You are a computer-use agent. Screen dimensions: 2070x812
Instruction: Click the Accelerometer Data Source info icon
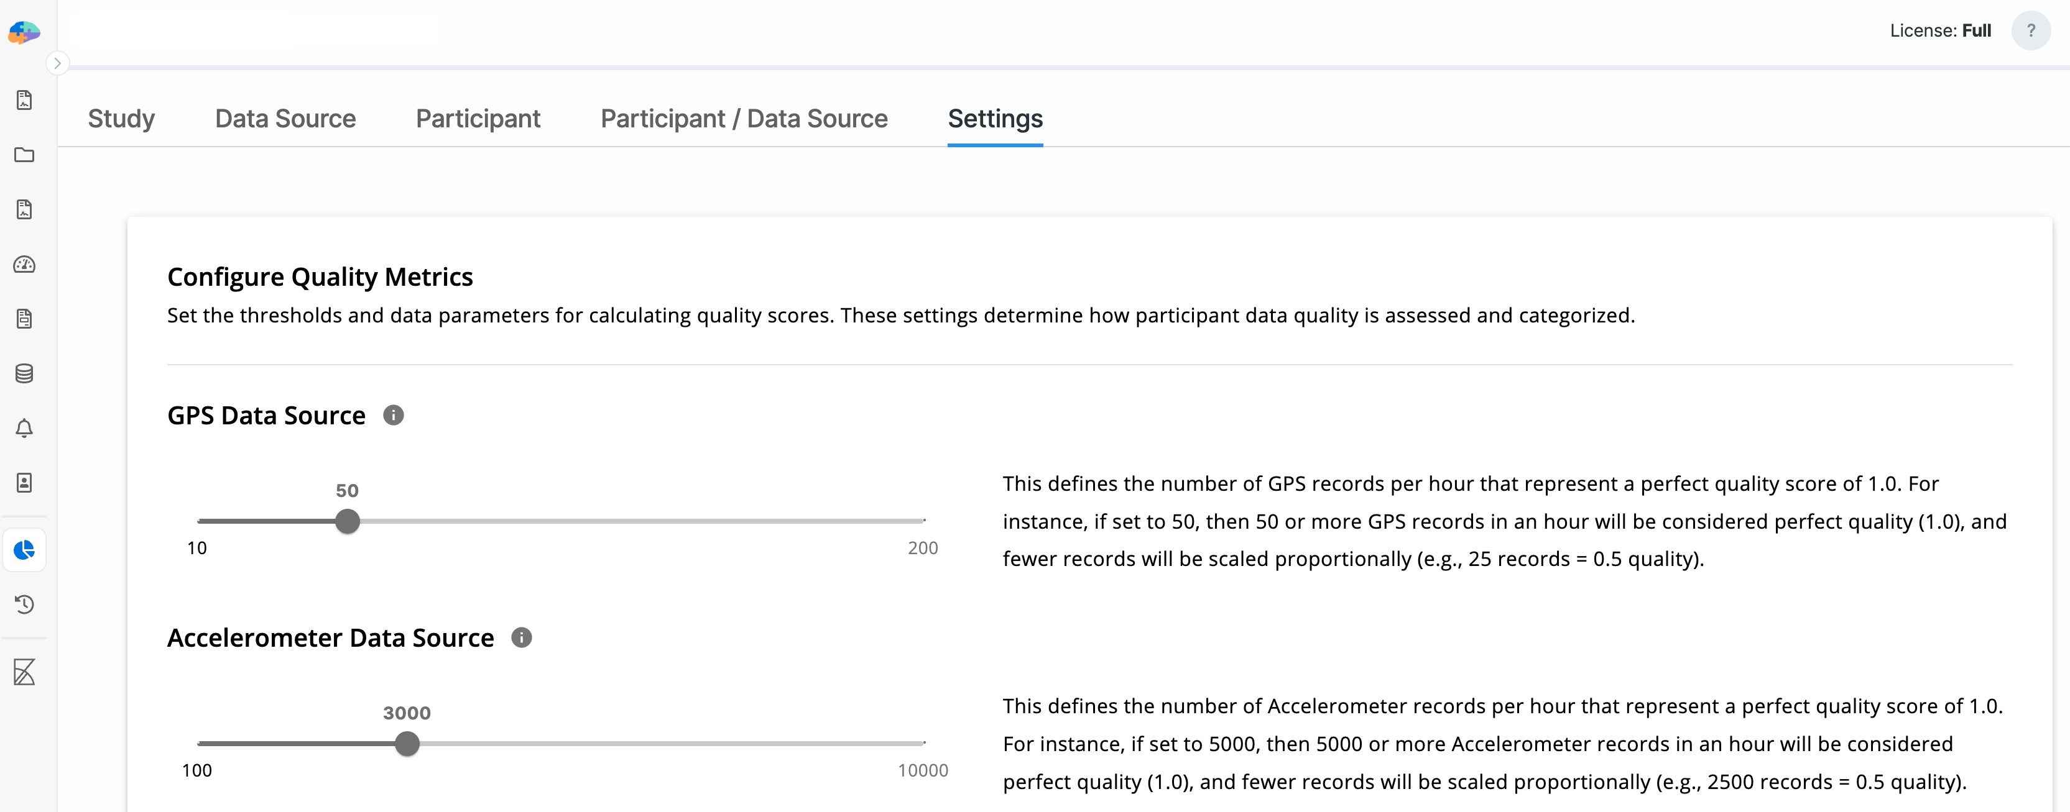522,637
